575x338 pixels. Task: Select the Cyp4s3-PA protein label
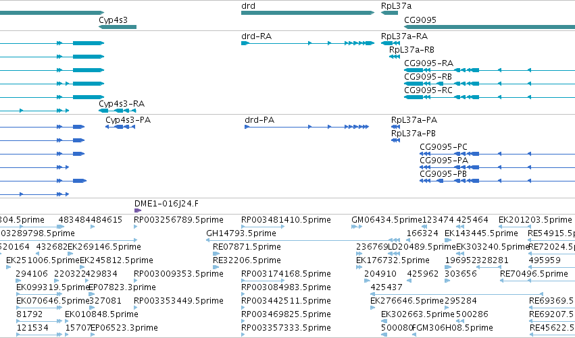point(128,120)
